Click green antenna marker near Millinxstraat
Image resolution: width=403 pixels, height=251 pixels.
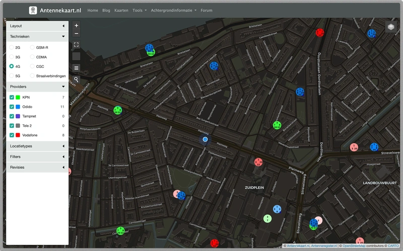[x=277, y=125]
